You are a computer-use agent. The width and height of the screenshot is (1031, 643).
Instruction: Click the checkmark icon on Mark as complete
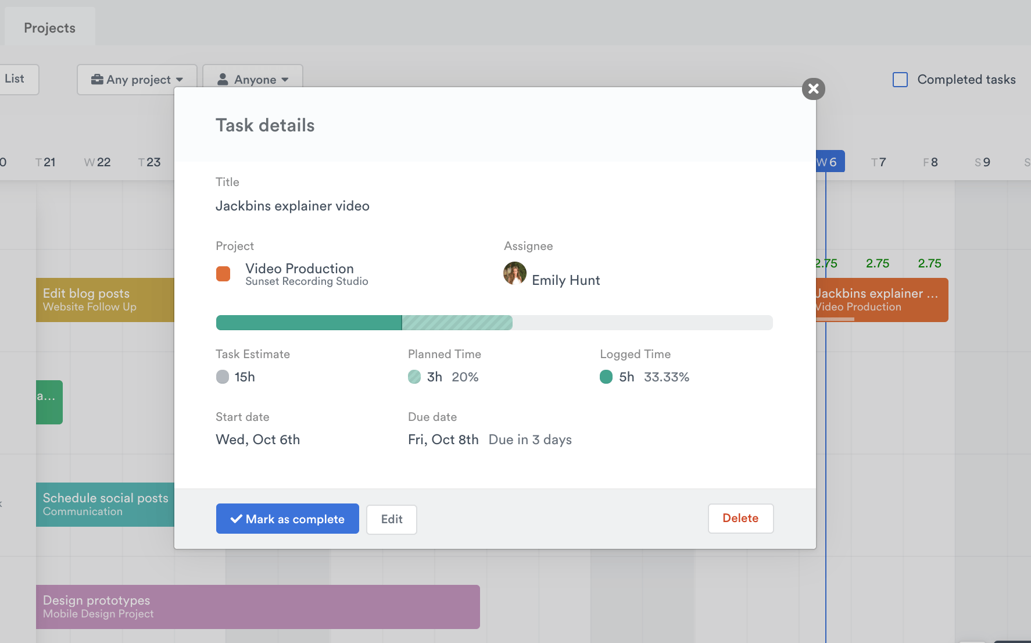(x=236, y=519)
